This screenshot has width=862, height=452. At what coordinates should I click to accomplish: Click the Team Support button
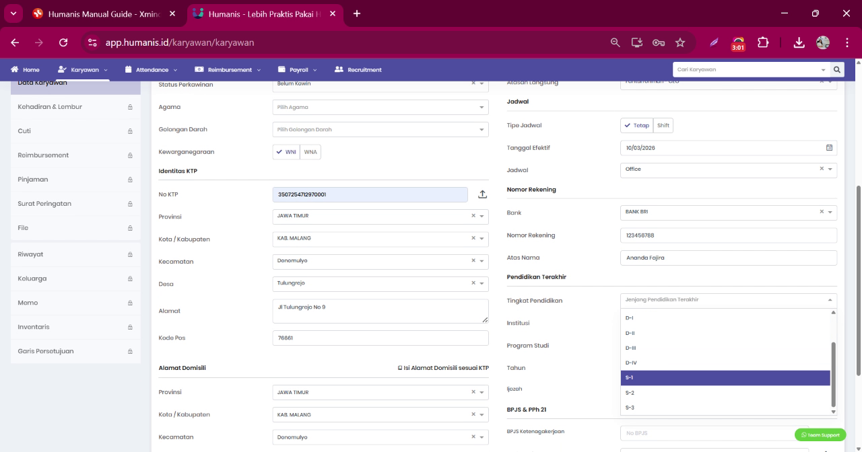(820, 435)
